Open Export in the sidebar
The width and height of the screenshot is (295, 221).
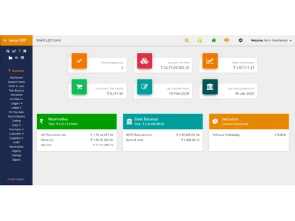17,160
